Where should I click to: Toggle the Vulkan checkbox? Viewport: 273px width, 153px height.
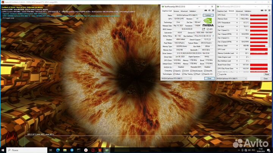(174, 74)
